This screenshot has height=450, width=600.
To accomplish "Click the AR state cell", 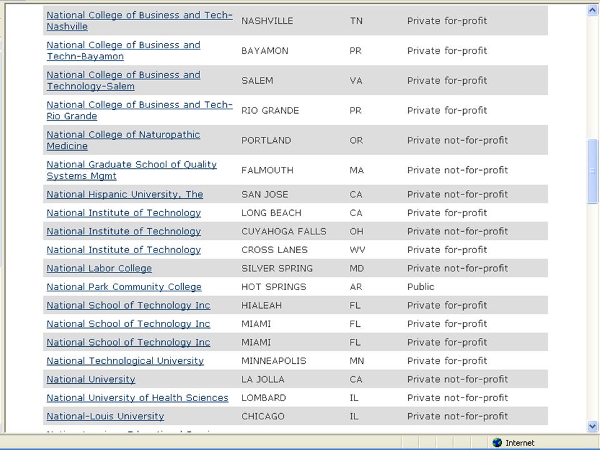I will (x=356, y=287).
